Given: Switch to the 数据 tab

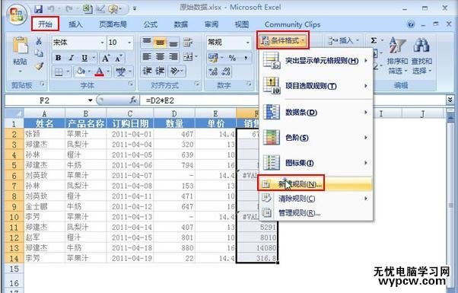Looking at the screenshot, I should coord(181,24).
